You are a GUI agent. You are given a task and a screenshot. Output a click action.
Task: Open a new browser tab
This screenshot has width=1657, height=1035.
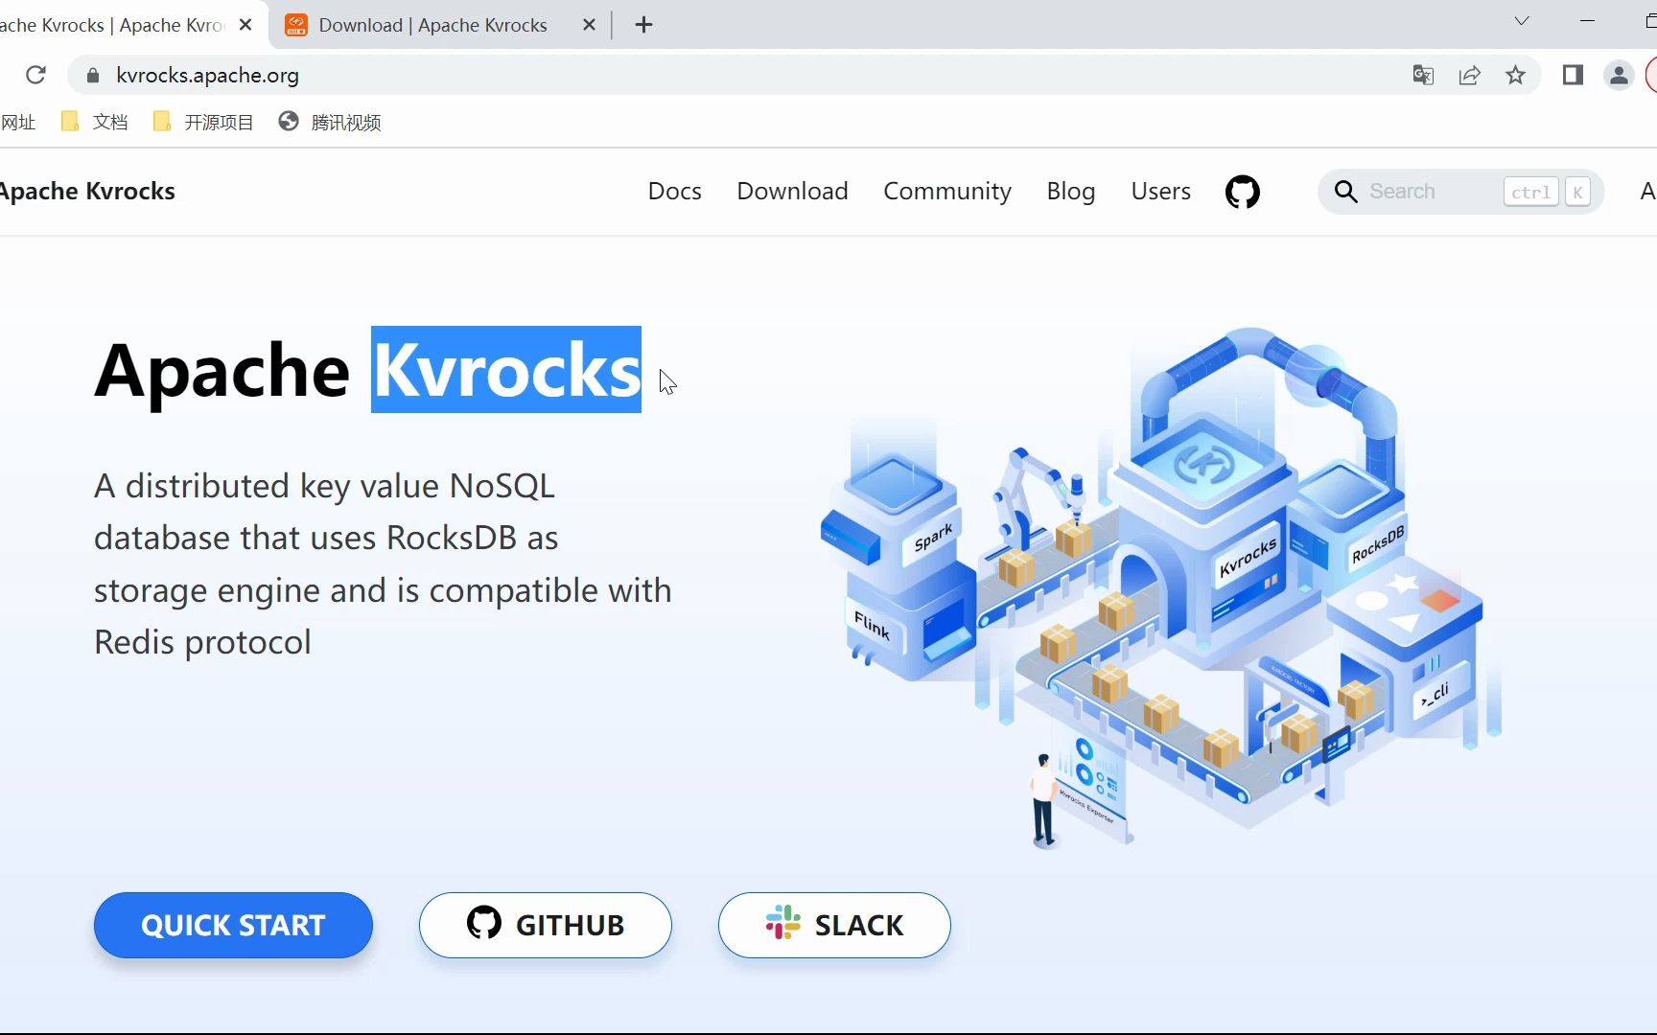pos(644,25)
